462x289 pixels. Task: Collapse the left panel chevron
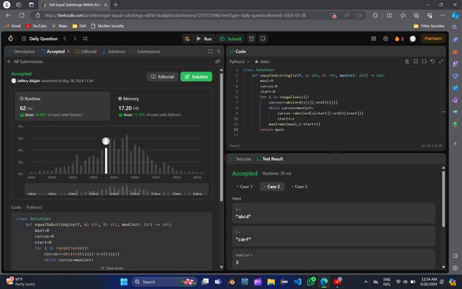pos(219,51)
